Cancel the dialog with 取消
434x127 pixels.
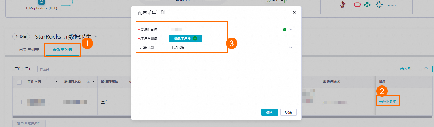pyautogui.click(x=288, y=112)
